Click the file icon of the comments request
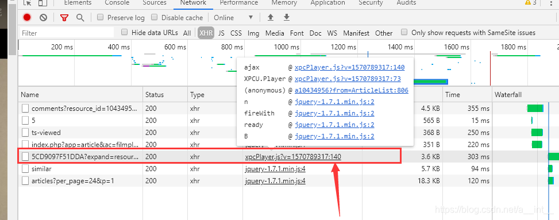This screenshot has width=559, height=220. pos(25,109)
